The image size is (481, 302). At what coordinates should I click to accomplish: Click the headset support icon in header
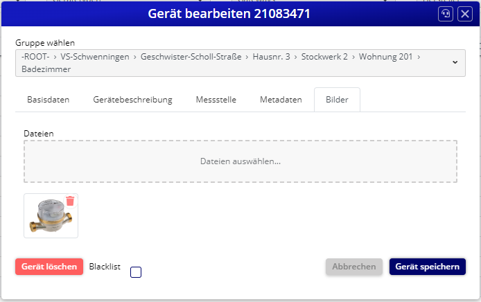click(446, 14)
